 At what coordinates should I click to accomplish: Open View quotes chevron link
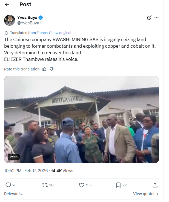(x=146, y=194)
